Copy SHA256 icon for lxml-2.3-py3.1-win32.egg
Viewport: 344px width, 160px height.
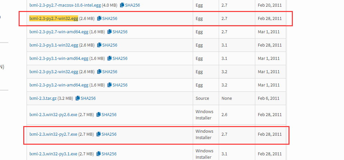coord(99,45)
